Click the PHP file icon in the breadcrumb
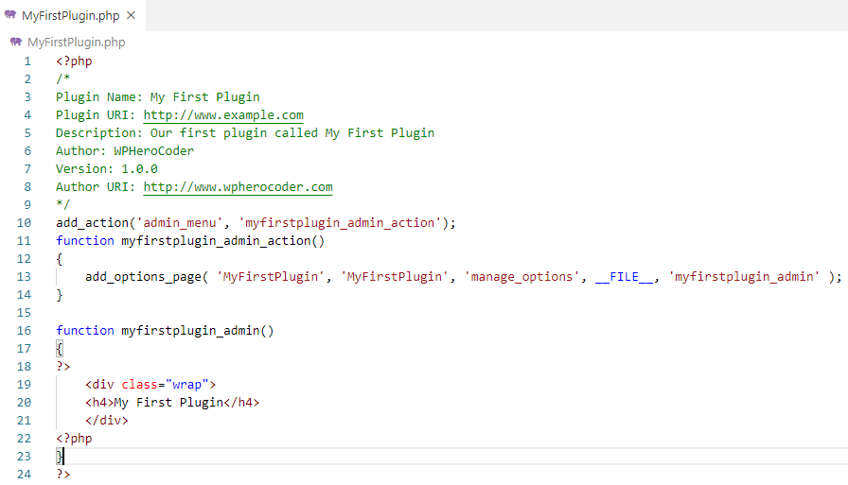The height and width of the screenshot is (485, 848). [16, 43]
